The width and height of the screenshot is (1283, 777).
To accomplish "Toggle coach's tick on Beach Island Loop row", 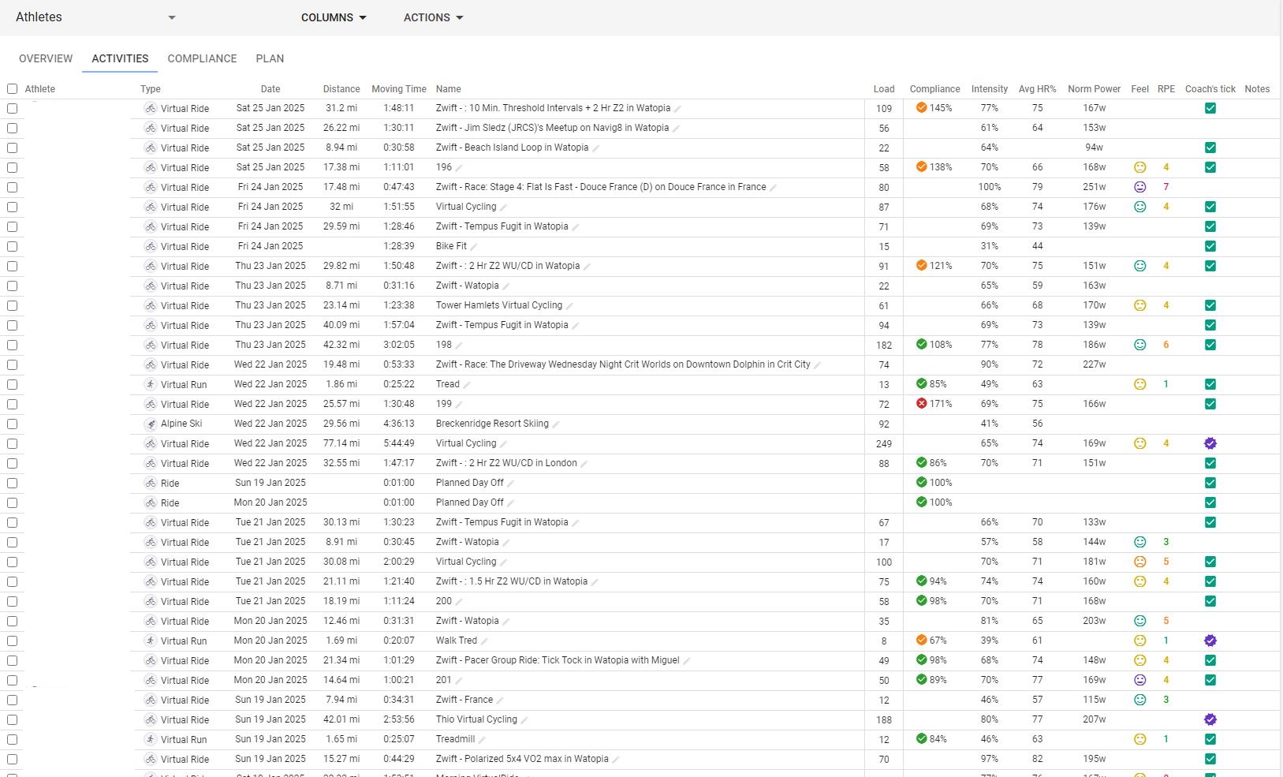I will click(x=1210, y=148).
